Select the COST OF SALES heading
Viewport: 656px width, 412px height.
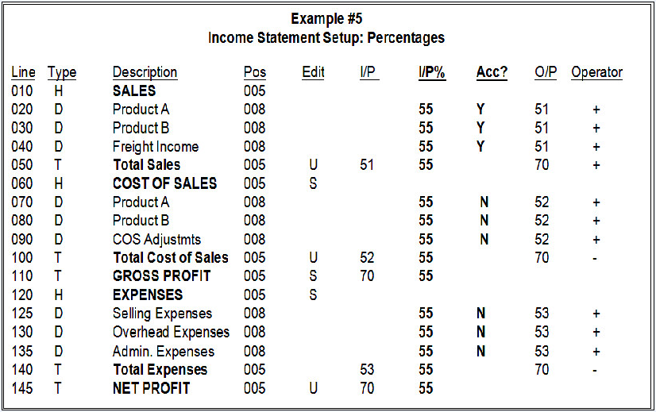[164, 183]
